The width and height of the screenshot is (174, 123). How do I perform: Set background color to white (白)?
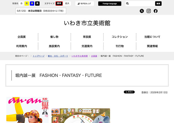pos(21,3)
